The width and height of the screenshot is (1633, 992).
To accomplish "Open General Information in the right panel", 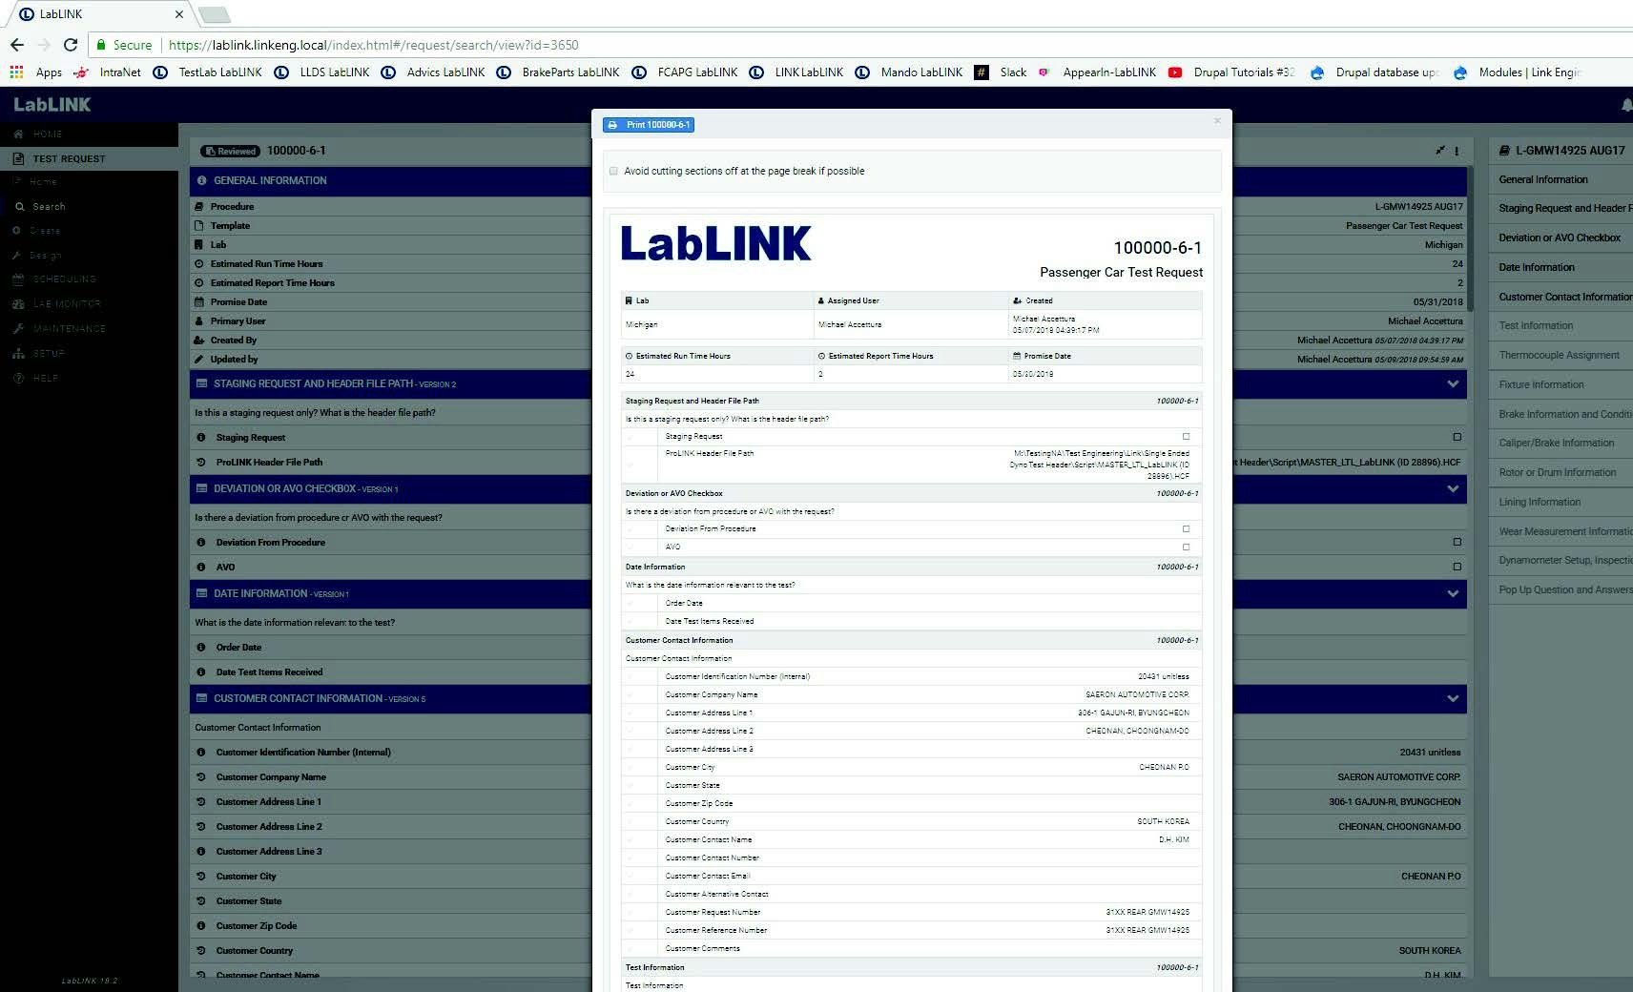I will tap(1543, 178).
